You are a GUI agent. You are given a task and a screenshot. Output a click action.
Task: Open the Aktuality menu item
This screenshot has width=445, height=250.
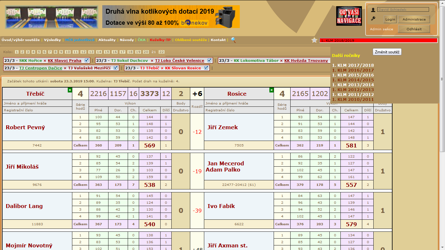pos(107,40)
